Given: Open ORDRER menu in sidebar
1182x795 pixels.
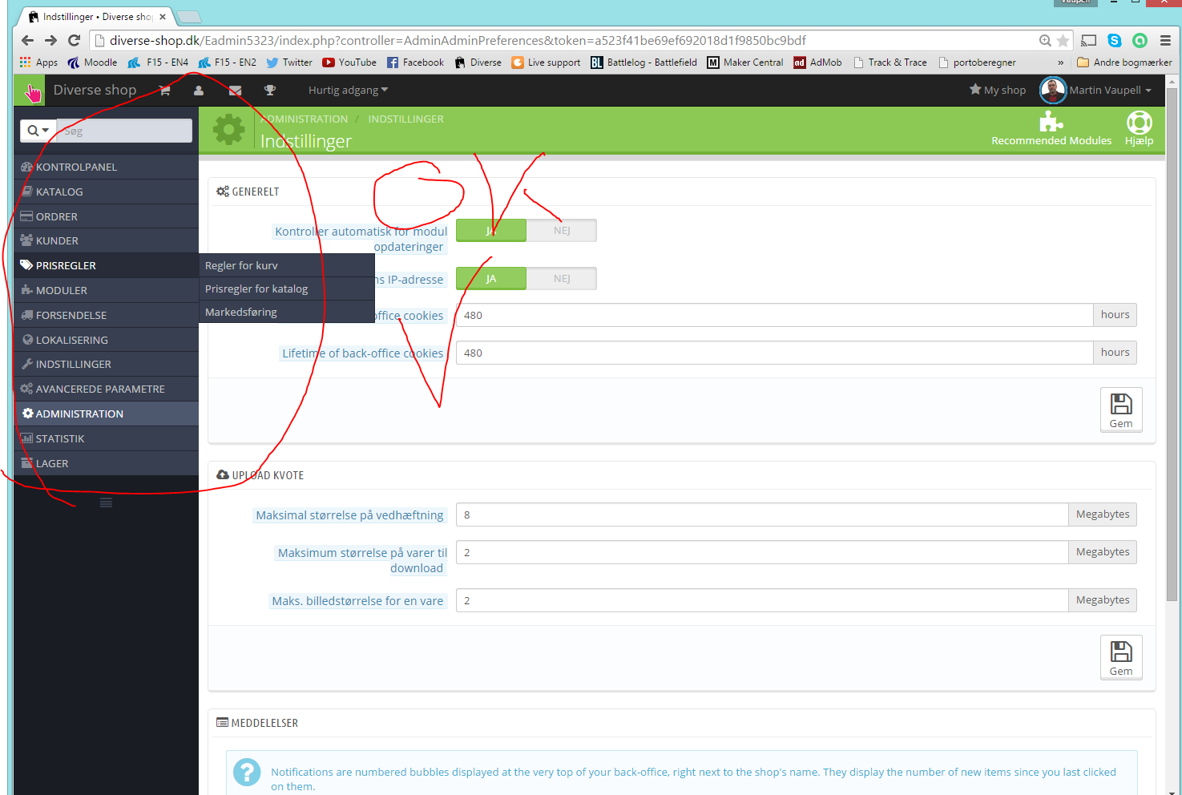Looking at the screenshot, I should point(106,216).
